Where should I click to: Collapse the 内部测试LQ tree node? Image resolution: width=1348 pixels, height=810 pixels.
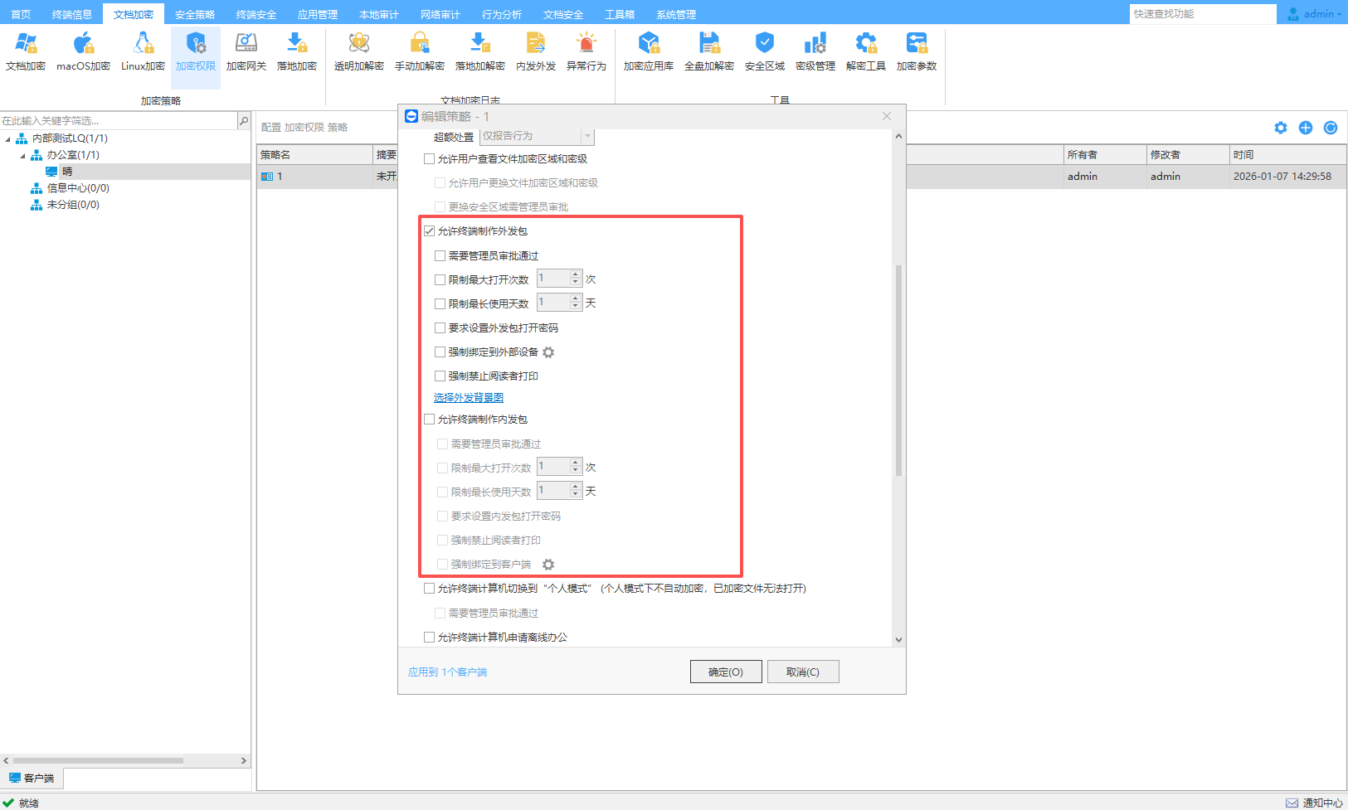click(x=8, y=139)
